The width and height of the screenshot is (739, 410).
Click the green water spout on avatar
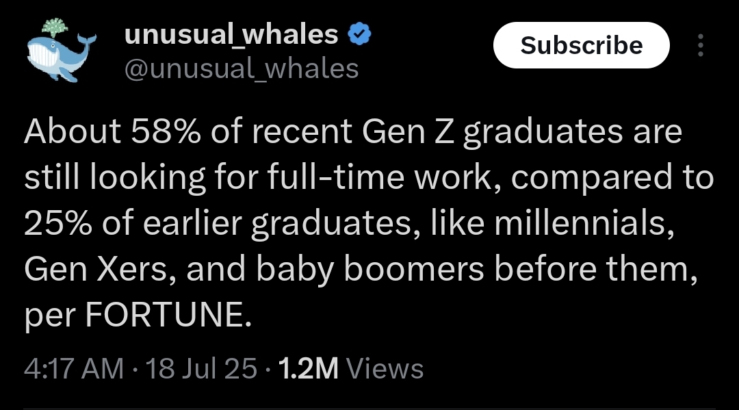55,28
